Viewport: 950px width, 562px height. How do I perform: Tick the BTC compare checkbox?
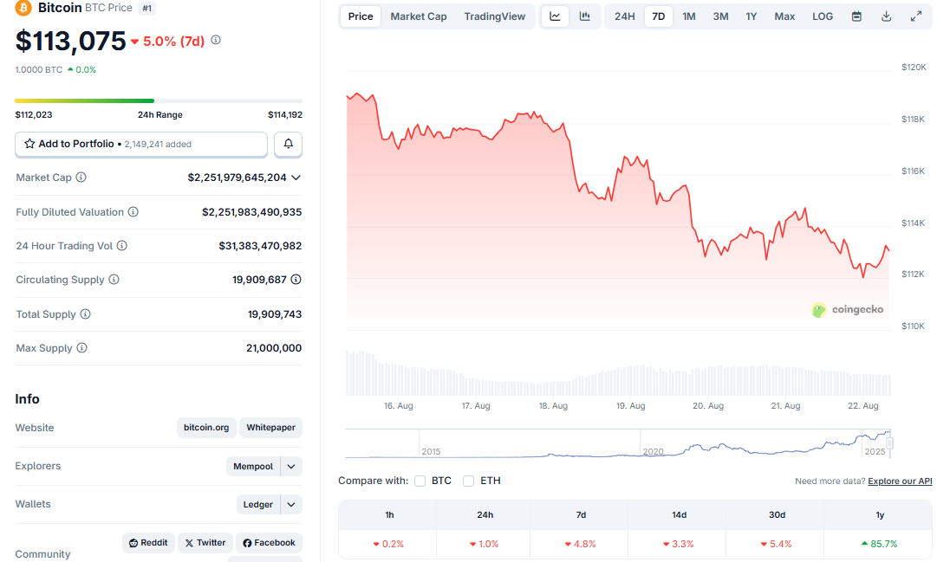[x=420, y=481]
